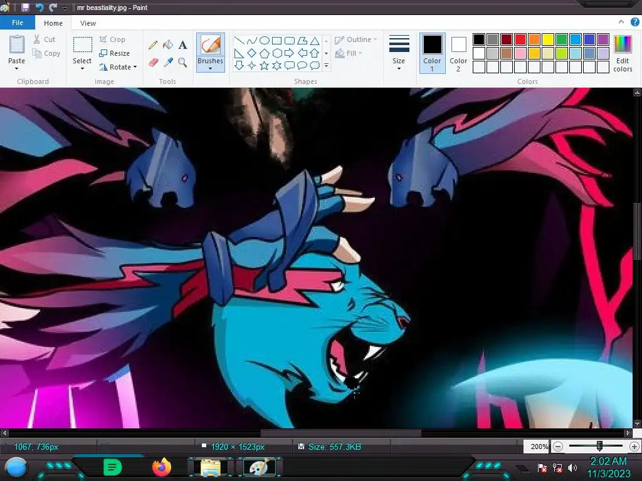The width and height of the screenshot is (642, 481).
Task: Set Color 2 as active color
Action: pos(458,53)
